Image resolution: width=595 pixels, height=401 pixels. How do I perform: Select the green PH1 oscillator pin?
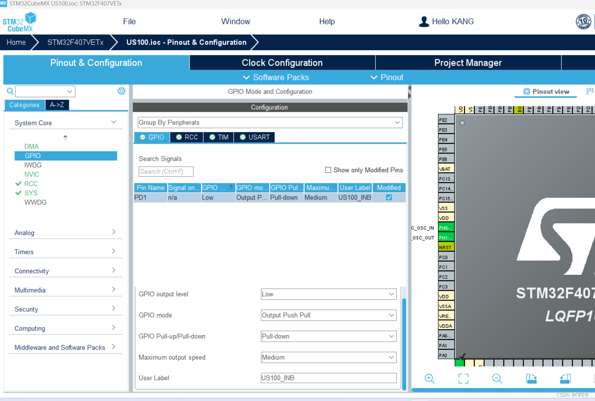pos(446,238)
